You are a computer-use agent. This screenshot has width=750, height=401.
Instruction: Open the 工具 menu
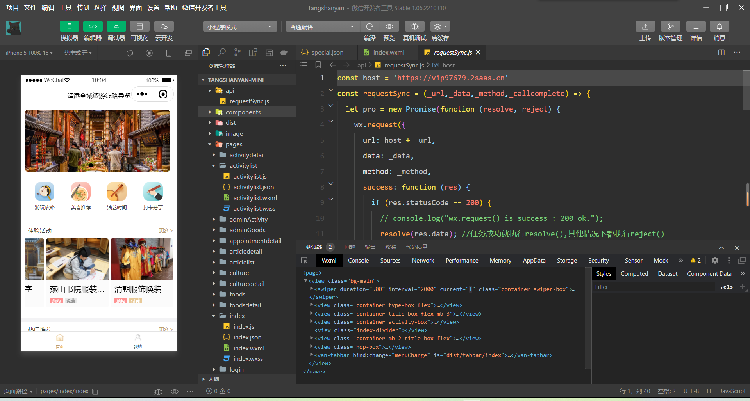click(x=65, y=8)
